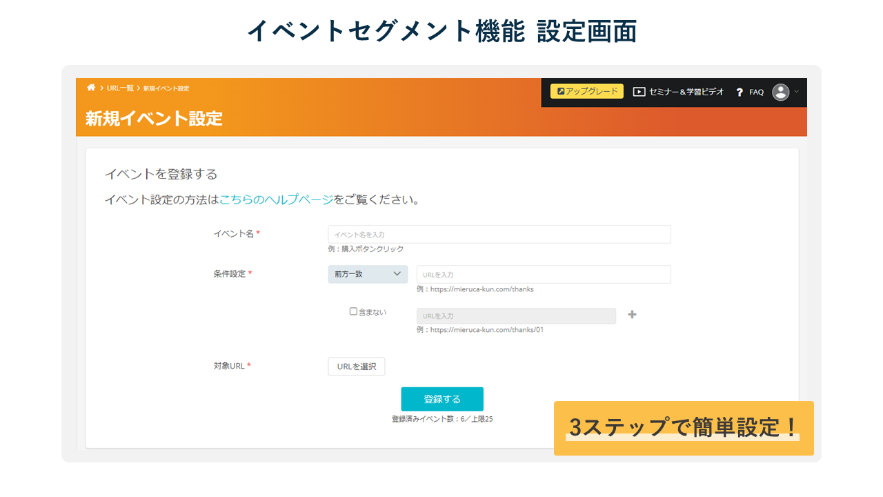The image size is (883, 497).
Task: Click the disabled exclusion URL field
Action: click(x=516, y=315)
